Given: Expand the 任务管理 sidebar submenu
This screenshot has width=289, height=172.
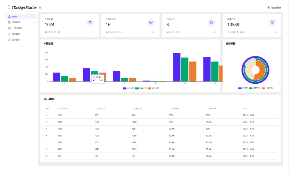Looking at the screenshot, I should 34,22.
